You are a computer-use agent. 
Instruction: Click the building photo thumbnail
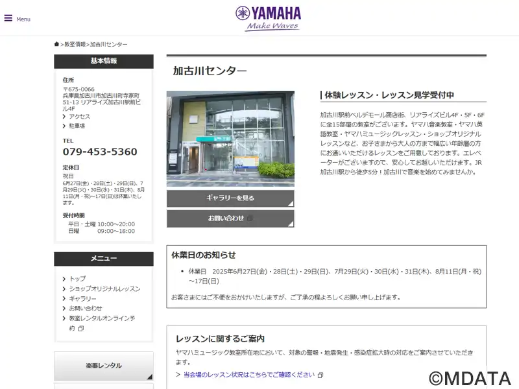click(x=230, y=139)
